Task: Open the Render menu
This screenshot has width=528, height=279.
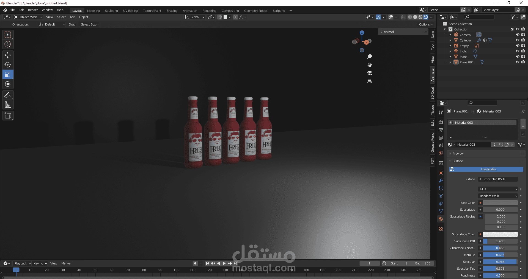Action: 33,10
